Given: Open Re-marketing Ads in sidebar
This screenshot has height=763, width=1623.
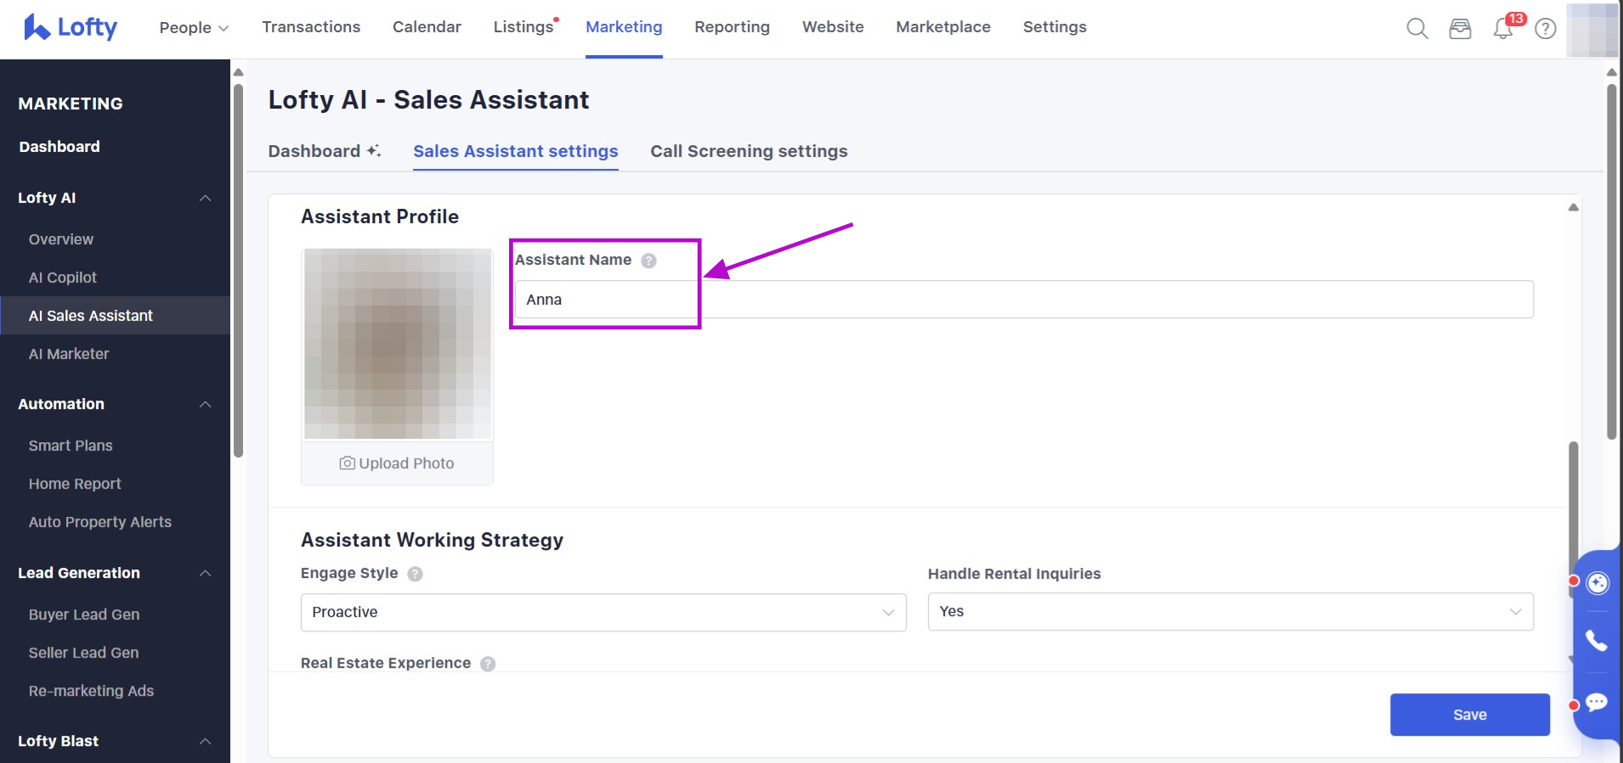Looking at the screenshot, I should pyautogui.click(x=91, y=691).
